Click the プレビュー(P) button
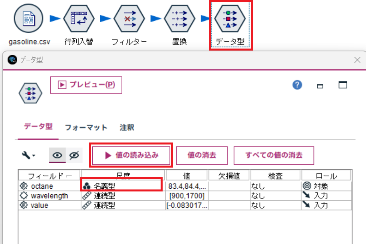 (86, 85)
